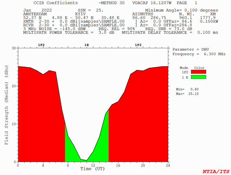
Task: Click the green 1 E legend swatch
Action: tap(198, 77)
